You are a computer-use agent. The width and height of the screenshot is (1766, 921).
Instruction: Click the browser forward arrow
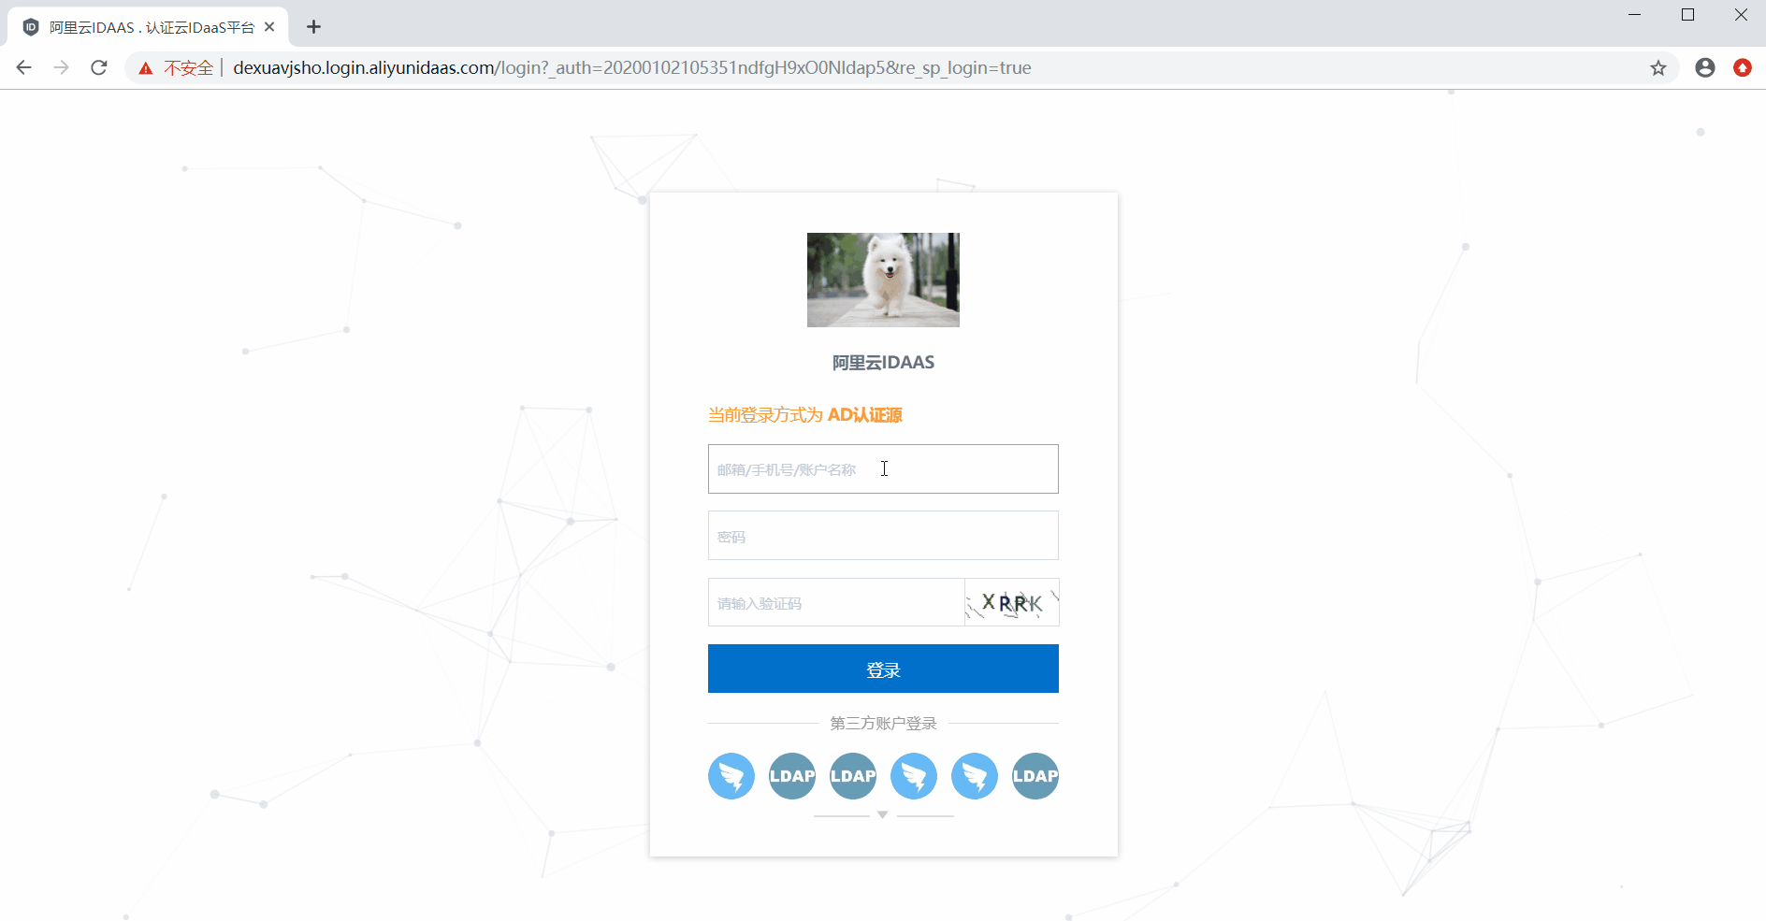[62, 67]
